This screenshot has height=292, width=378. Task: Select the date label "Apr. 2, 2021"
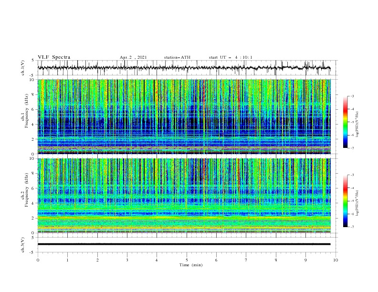point(133,57)
